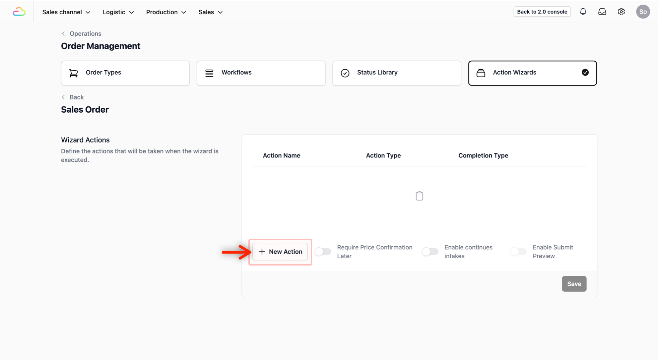Click the New Action button

(280, 252)
